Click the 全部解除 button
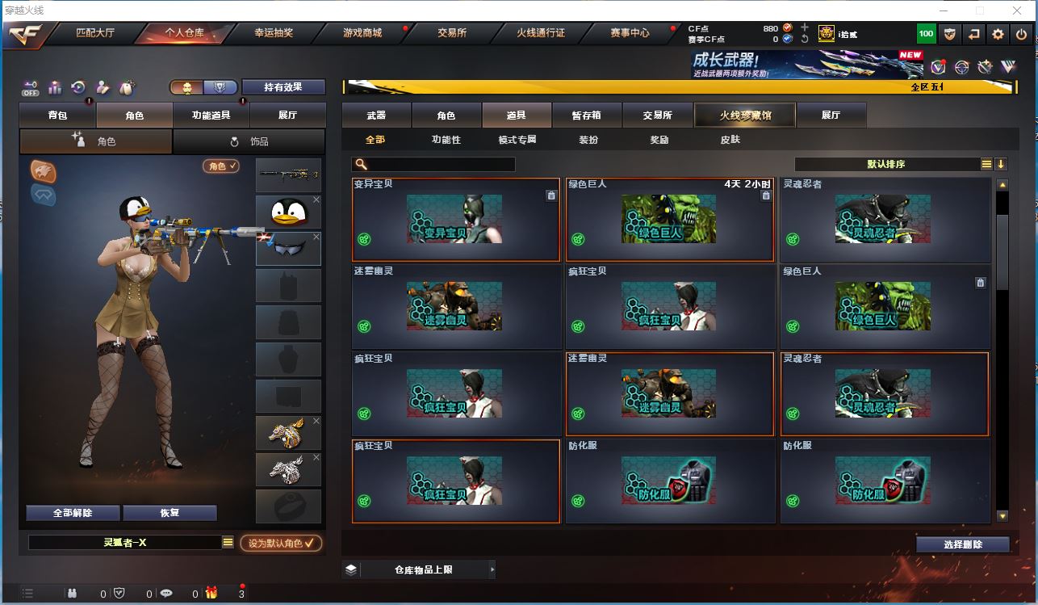This screenshot has height=605, width=1038. pos(73,513)
